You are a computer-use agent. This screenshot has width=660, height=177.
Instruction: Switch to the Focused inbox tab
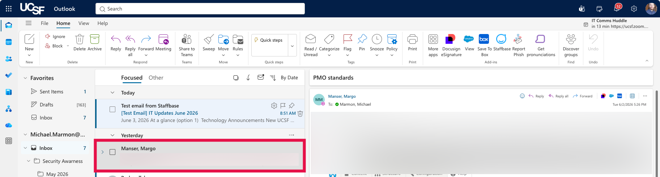coord(132,77)
